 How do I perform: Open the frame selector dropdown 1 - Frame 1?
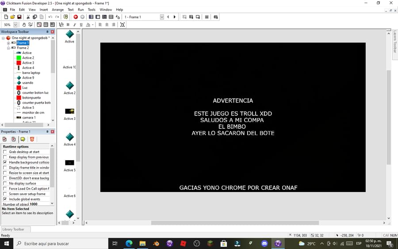click(162, 17)
